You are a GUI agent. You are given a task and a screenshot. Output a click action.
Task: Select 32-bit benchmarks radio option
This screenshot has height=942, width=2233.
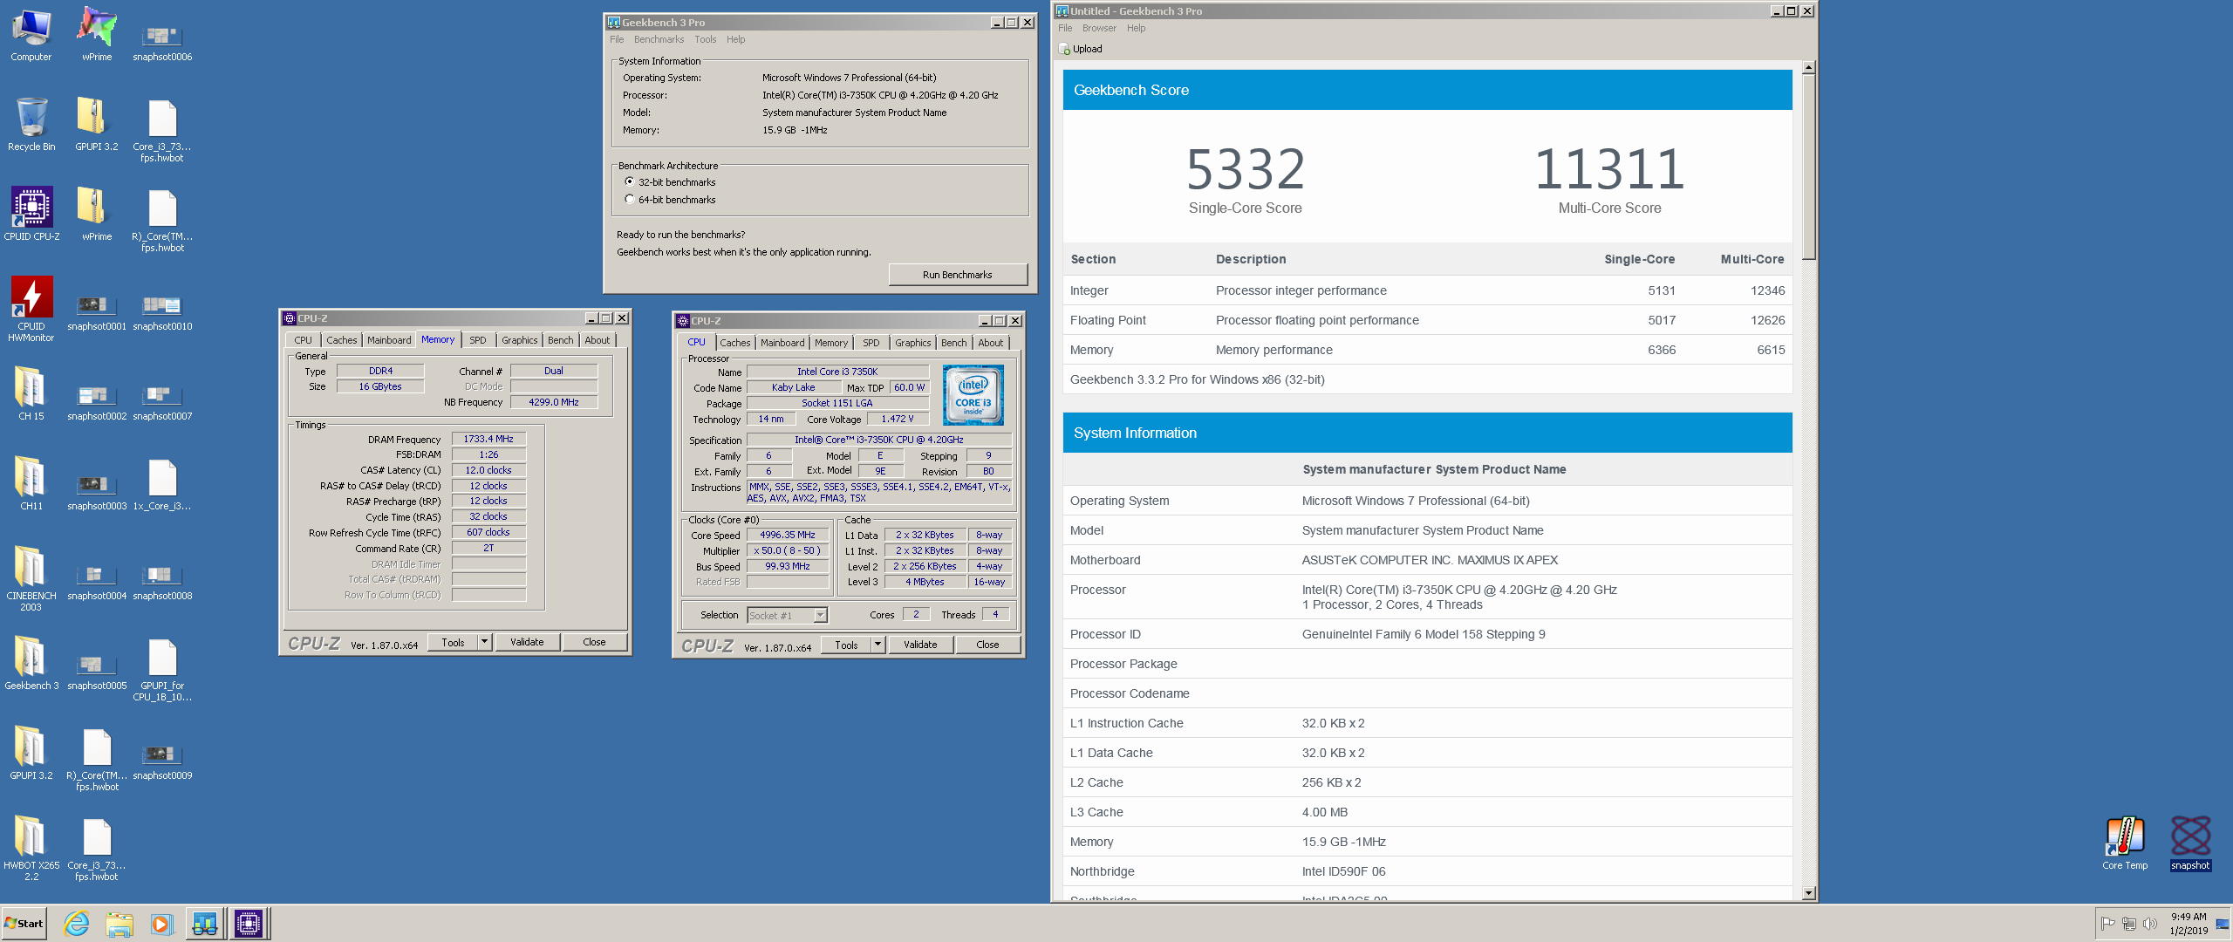(x=630, y=182)
